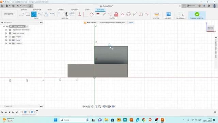Expand the Corpi folder node

click(6, 40)
